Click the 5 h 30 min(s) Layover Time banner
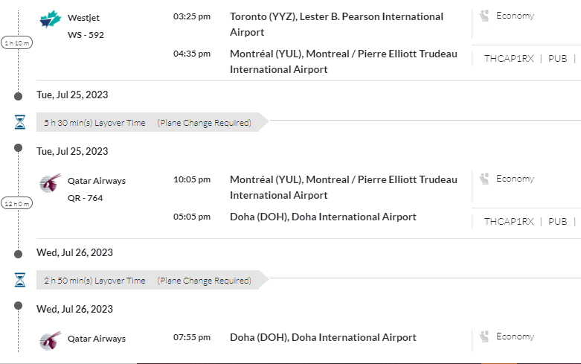Screen dimensions: 581x364 point(94,123)
